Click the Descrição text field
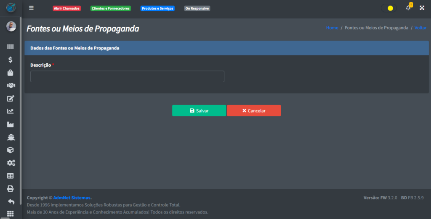The height and width of the screenshot is (219, 431). tap(127, 76)
